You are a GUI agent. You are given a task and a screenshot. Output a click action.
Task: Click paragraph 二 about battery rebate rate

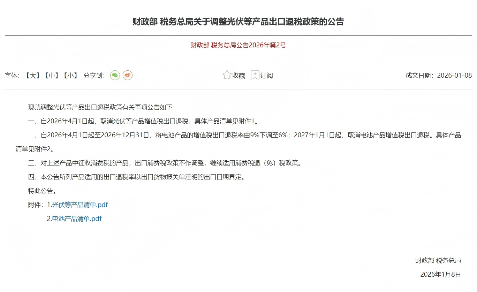point(244,135)
